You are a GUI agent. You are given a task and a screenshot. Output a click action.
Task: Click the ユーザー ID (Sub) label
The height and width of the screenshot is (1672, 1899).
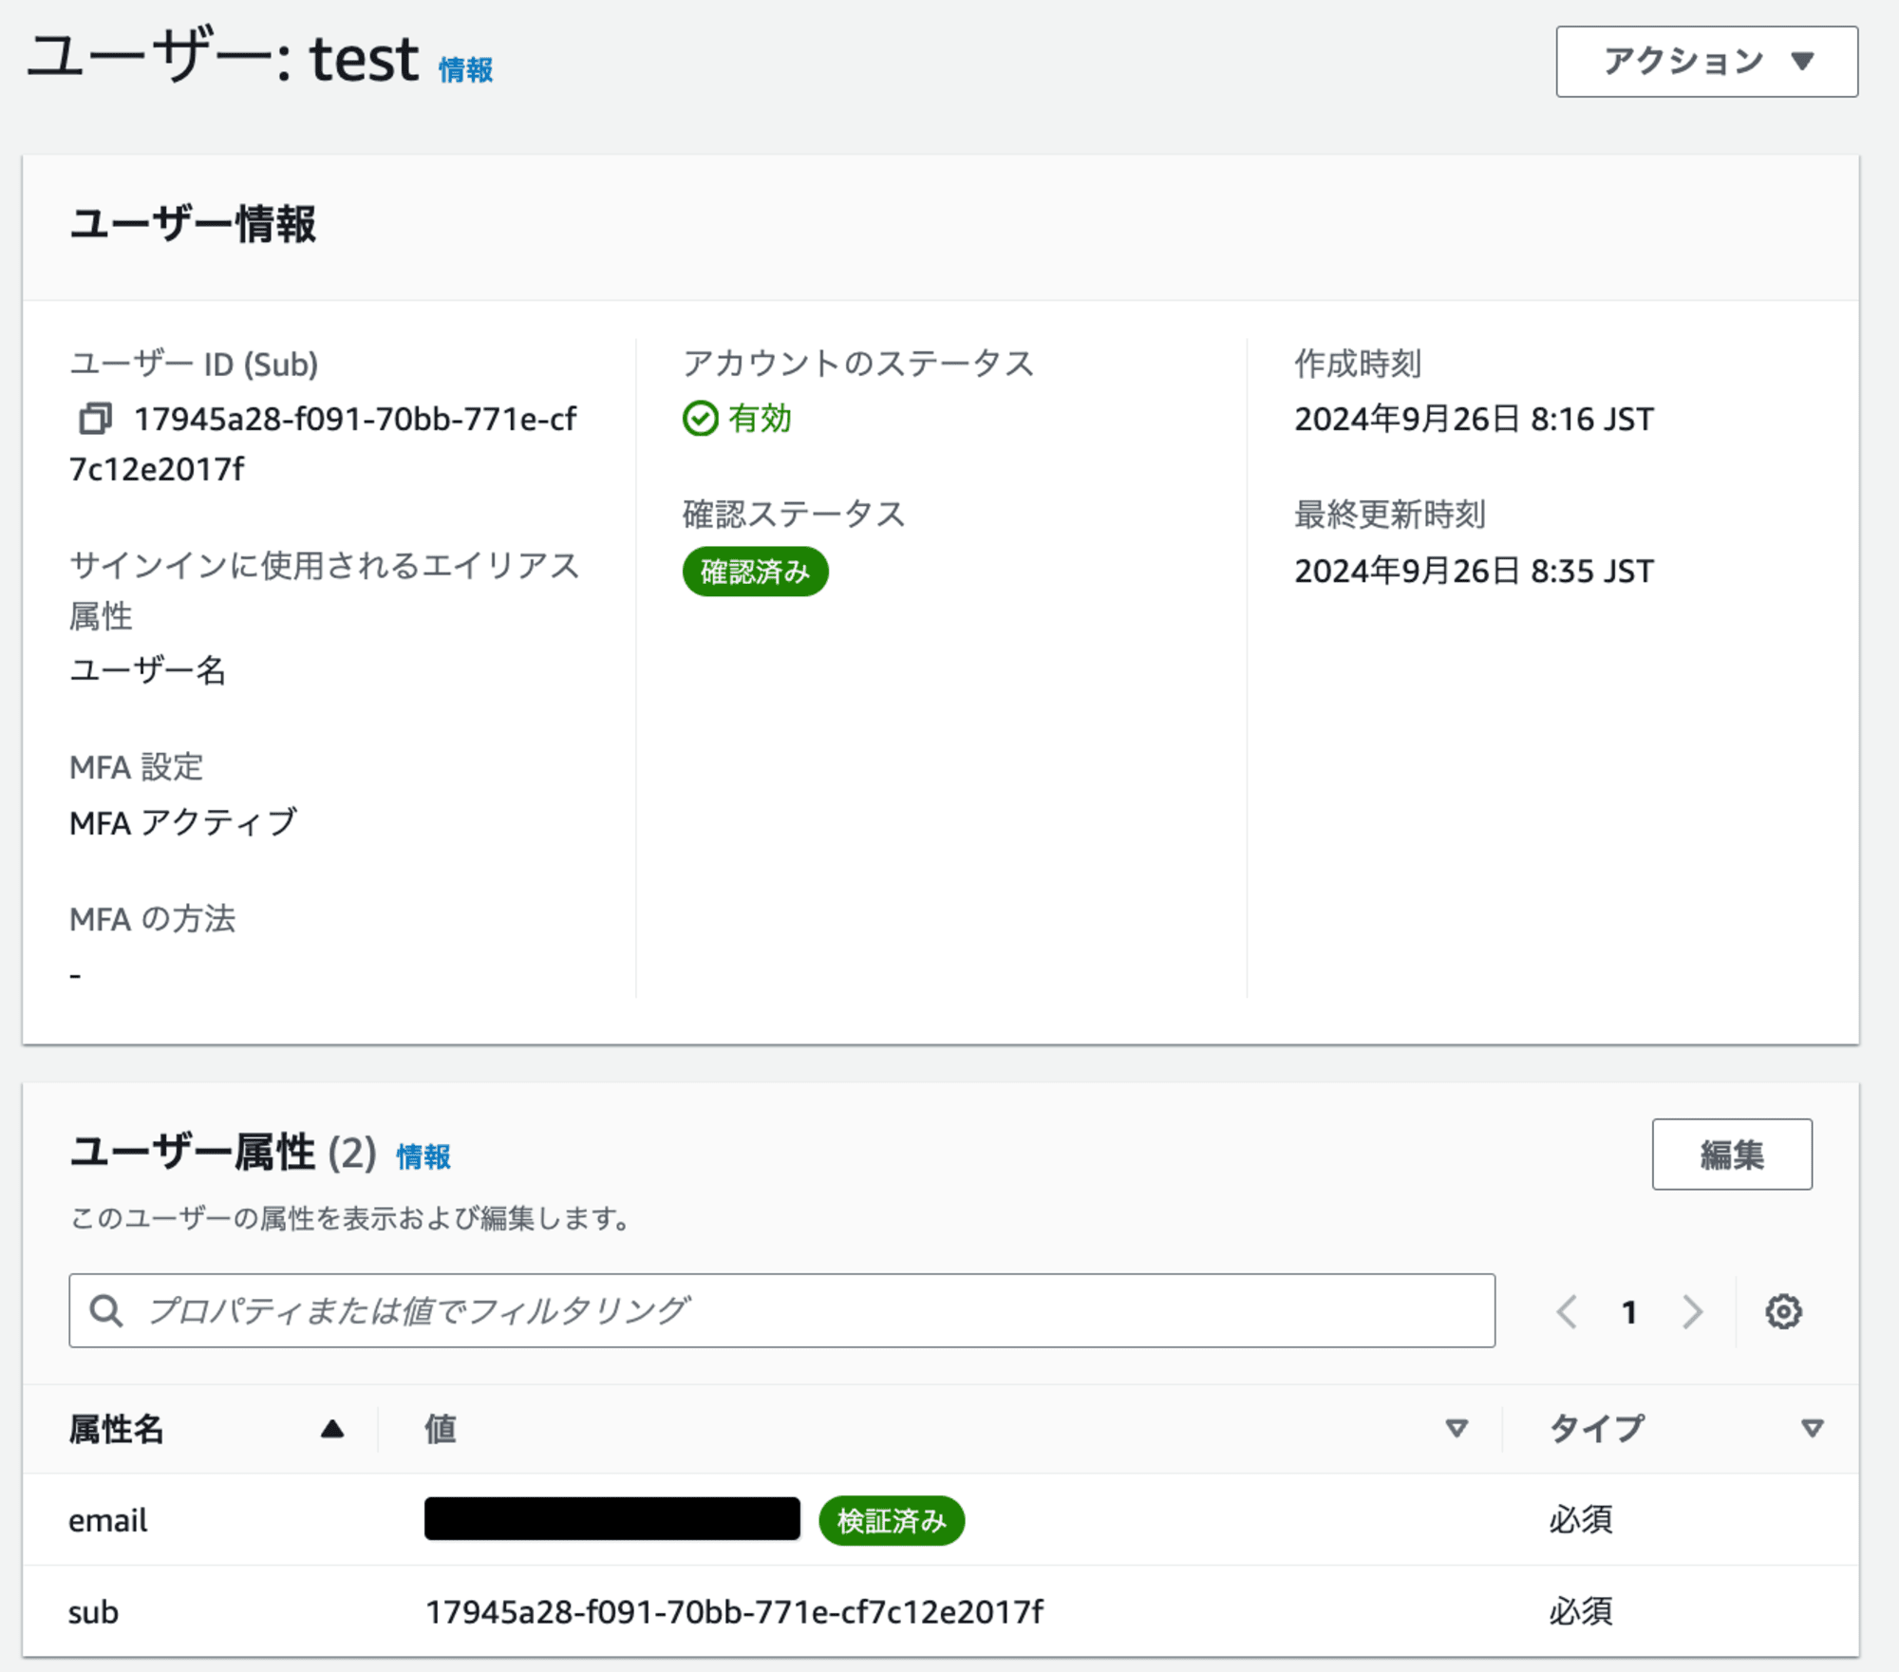pyautogui.click(x=194, y=364)
